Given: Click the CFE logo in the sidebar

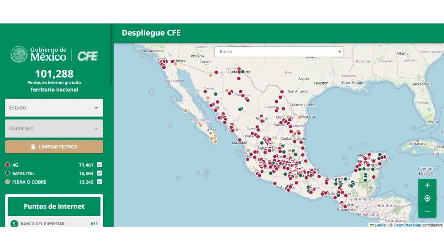Looking at the screenshot, I should (x=88, y=56).
